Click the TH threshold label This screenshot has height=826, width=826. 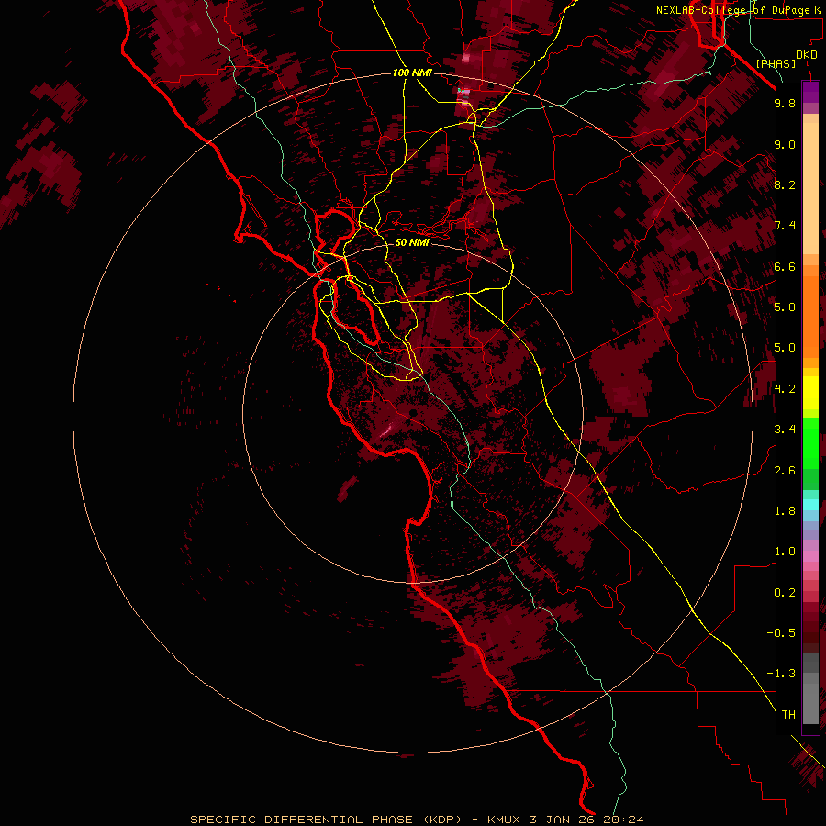click(x=788, y=715)
